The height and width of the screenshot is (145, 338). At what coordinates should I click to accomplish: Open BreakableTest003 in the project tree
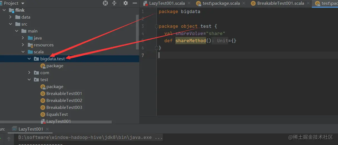click(64, 107)
